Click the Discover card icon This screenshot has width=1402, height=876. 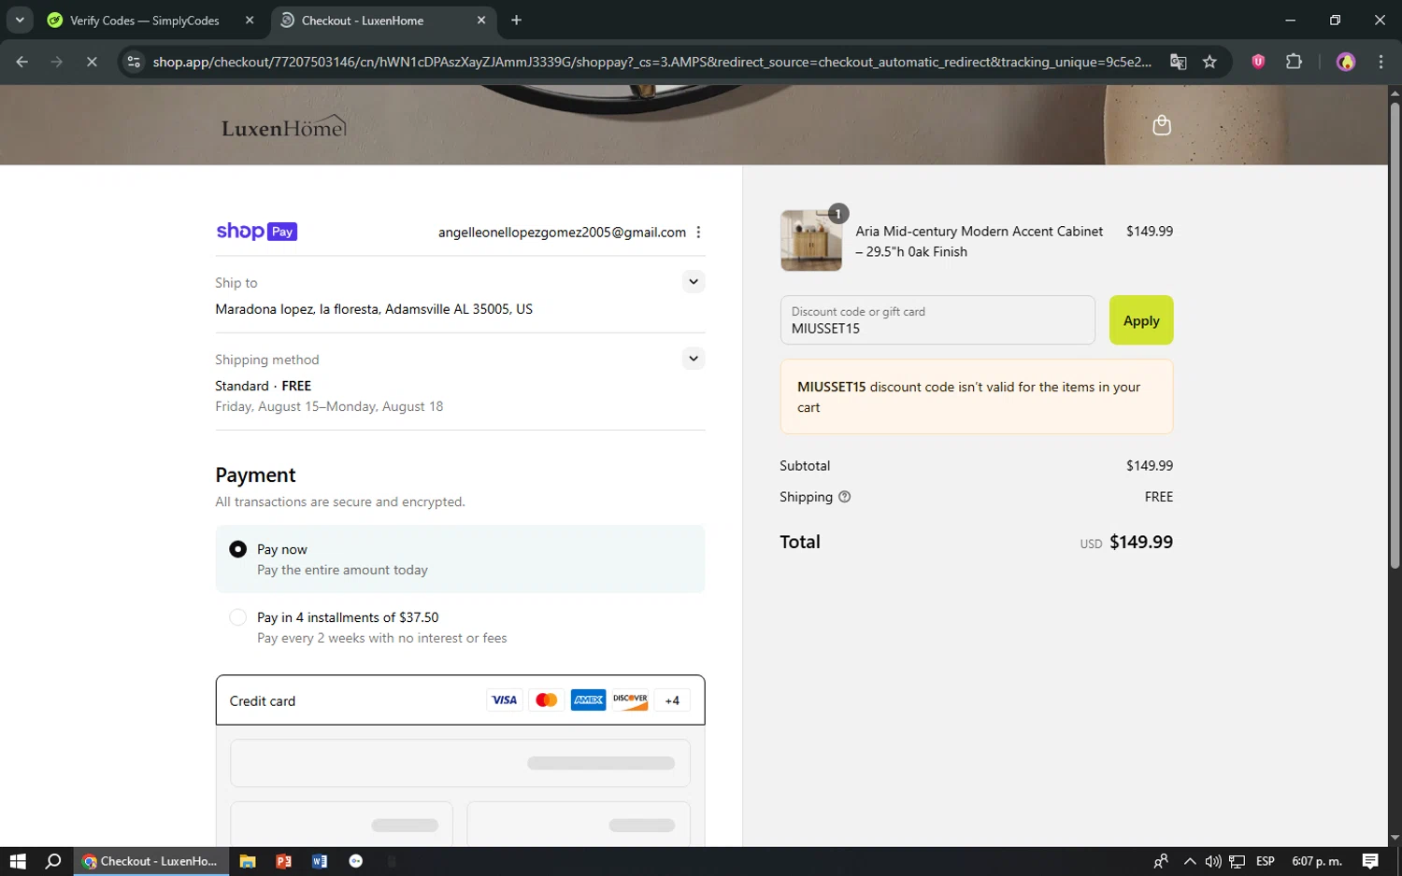coord(630,700)
